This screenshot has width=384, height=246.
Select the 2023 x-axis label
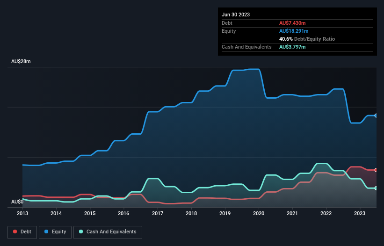(x=360, y=214)
